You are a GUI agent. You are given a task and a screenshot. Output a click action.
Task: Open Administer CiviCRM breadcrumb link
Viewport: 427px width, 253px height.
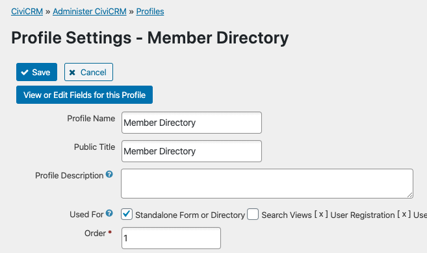(90, 12)
